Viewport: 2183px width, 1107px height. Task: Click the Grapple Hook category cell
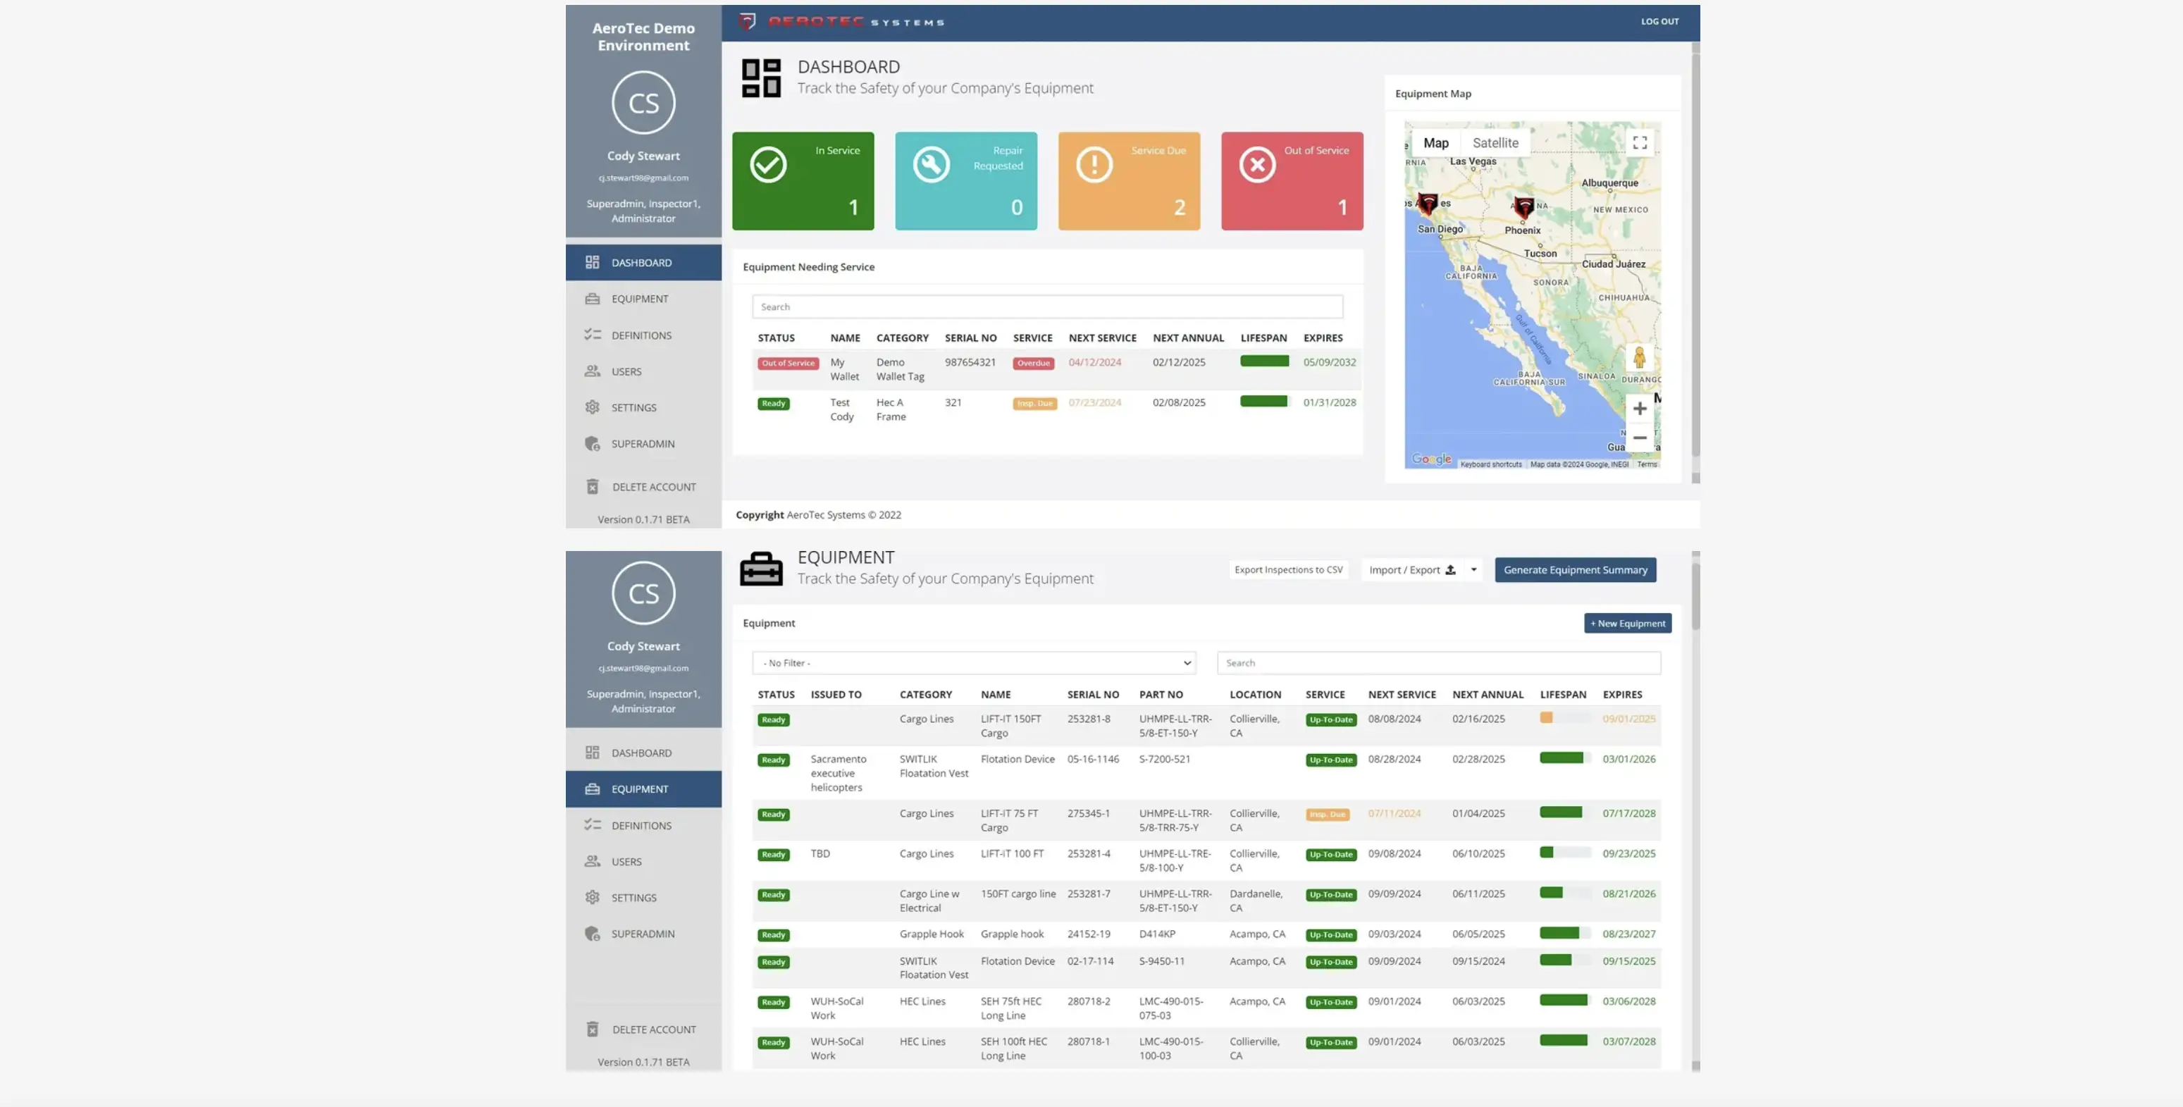pos(932,934)
